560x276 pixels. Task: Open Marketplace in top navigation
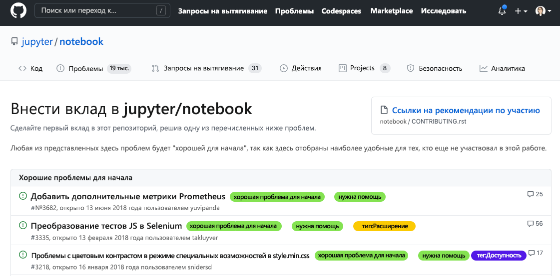392,11
